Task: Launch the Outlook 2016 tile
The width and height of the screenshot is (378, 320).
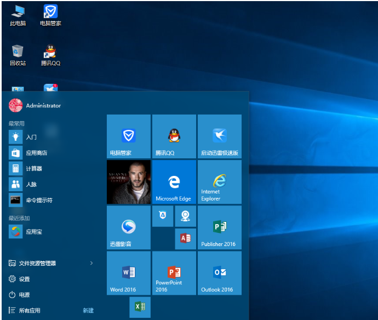Action: pyautogui.click(x=219, y=273)
